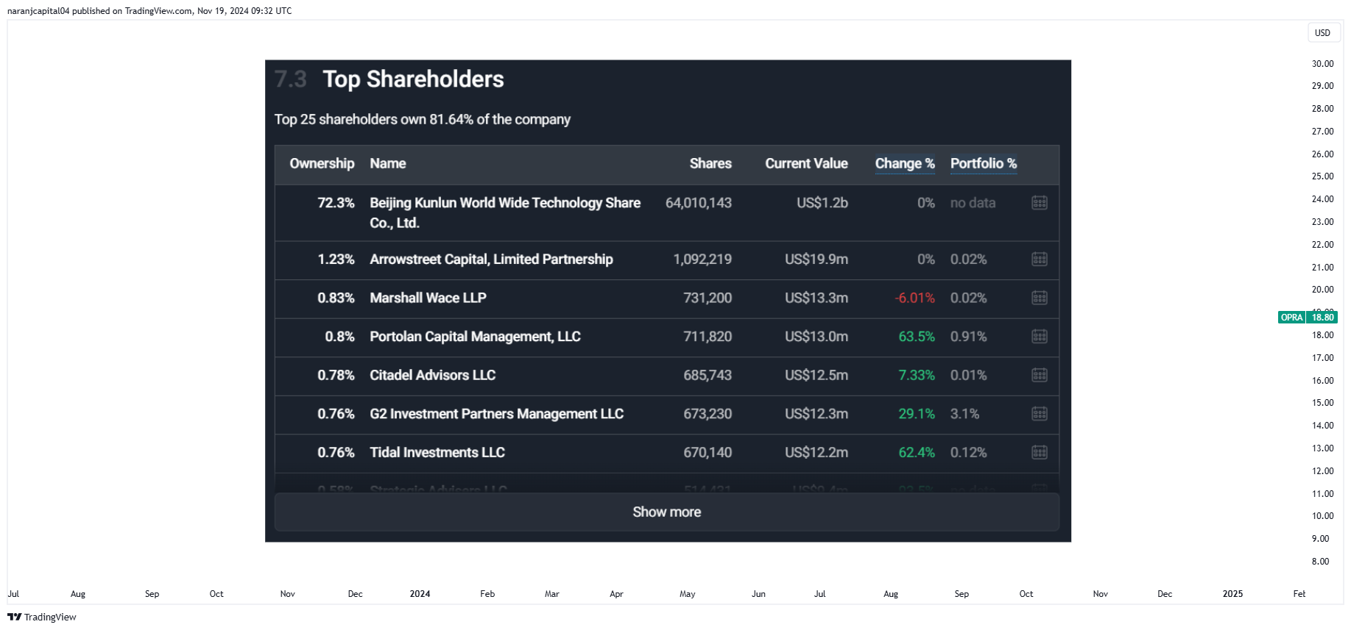Click the 3.1% portfolio value
This screenshot has height=630, width=1351.
coord(964,414)
